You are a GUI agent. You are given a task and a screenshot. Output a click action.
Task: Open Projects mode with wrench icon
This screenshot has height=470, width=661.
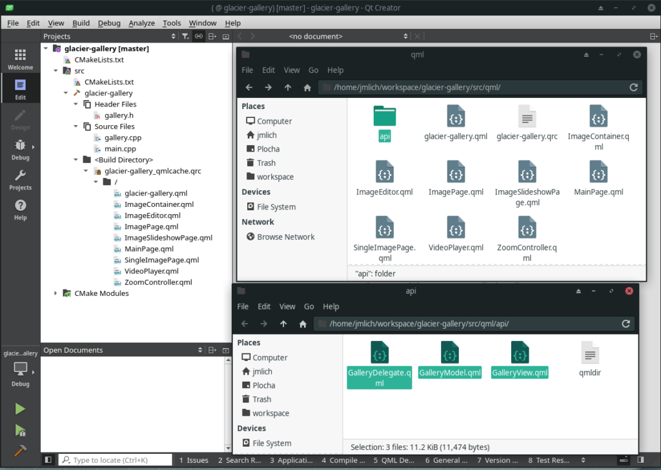(20, 180)
